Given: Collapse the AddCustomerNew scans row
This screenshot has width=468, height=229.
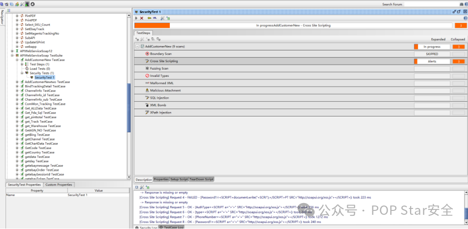Looking at the screenshot, I should (137, 46).
